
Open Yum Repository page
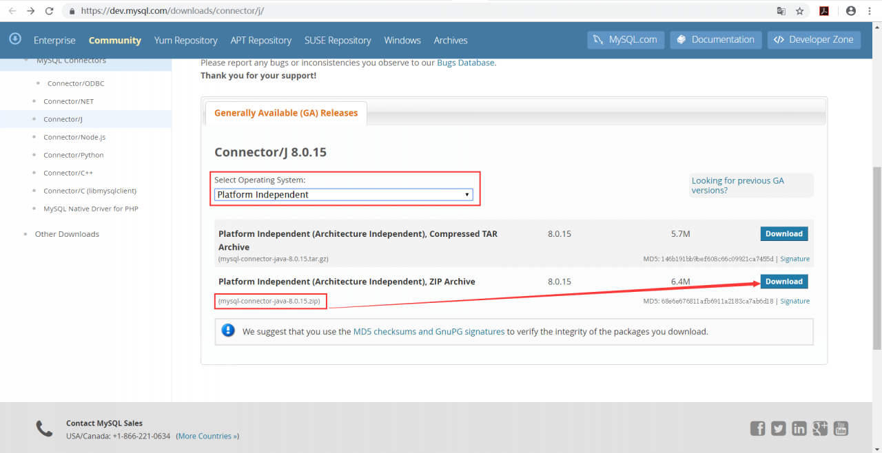click(186, 40)
